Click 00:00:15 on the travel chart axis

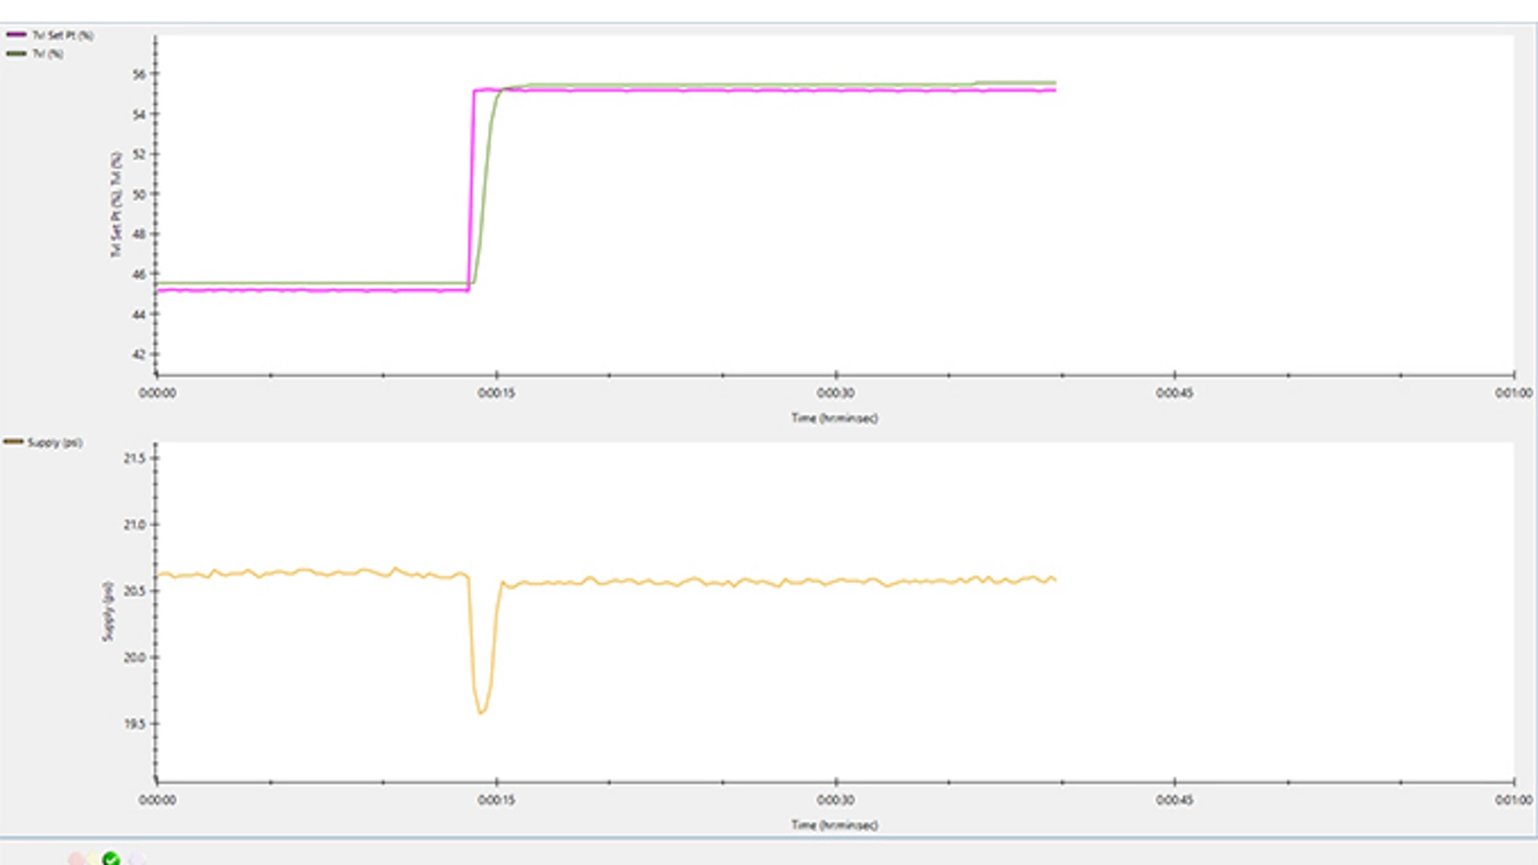pos(497,393)
